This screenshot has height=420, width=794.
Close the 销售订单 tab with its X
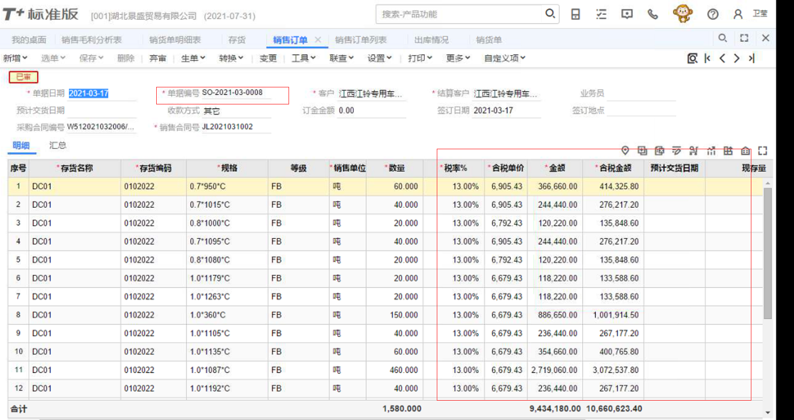318,40
